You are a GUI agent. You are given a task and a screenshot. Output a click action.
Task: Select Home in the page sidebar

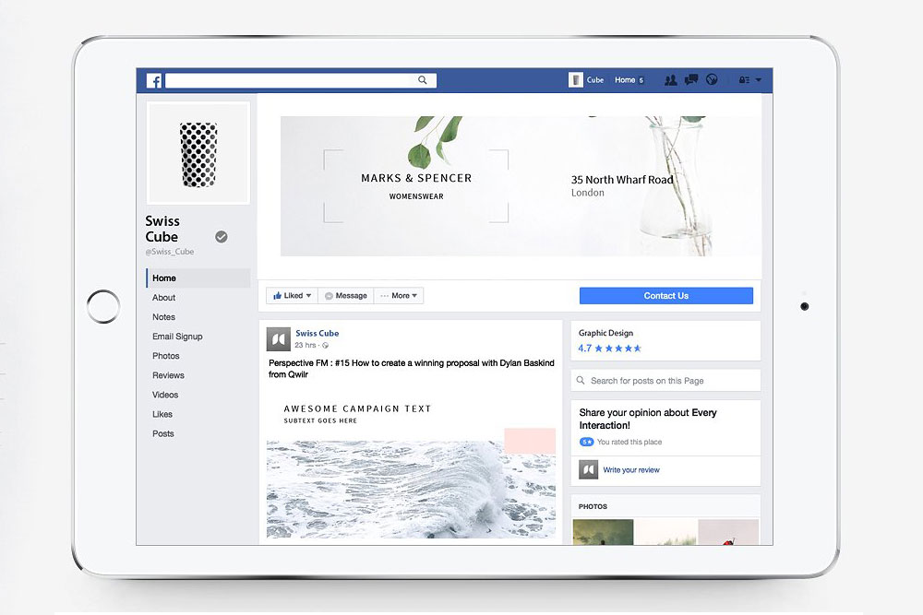(x=198, y=278)
